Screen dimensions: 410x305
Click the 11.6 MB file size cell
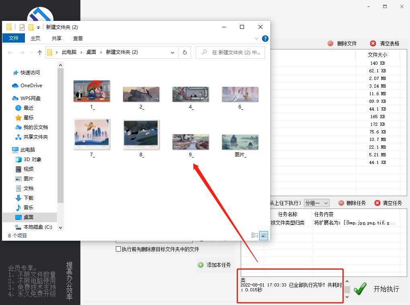pyautogui.click(x=377, y=94)
